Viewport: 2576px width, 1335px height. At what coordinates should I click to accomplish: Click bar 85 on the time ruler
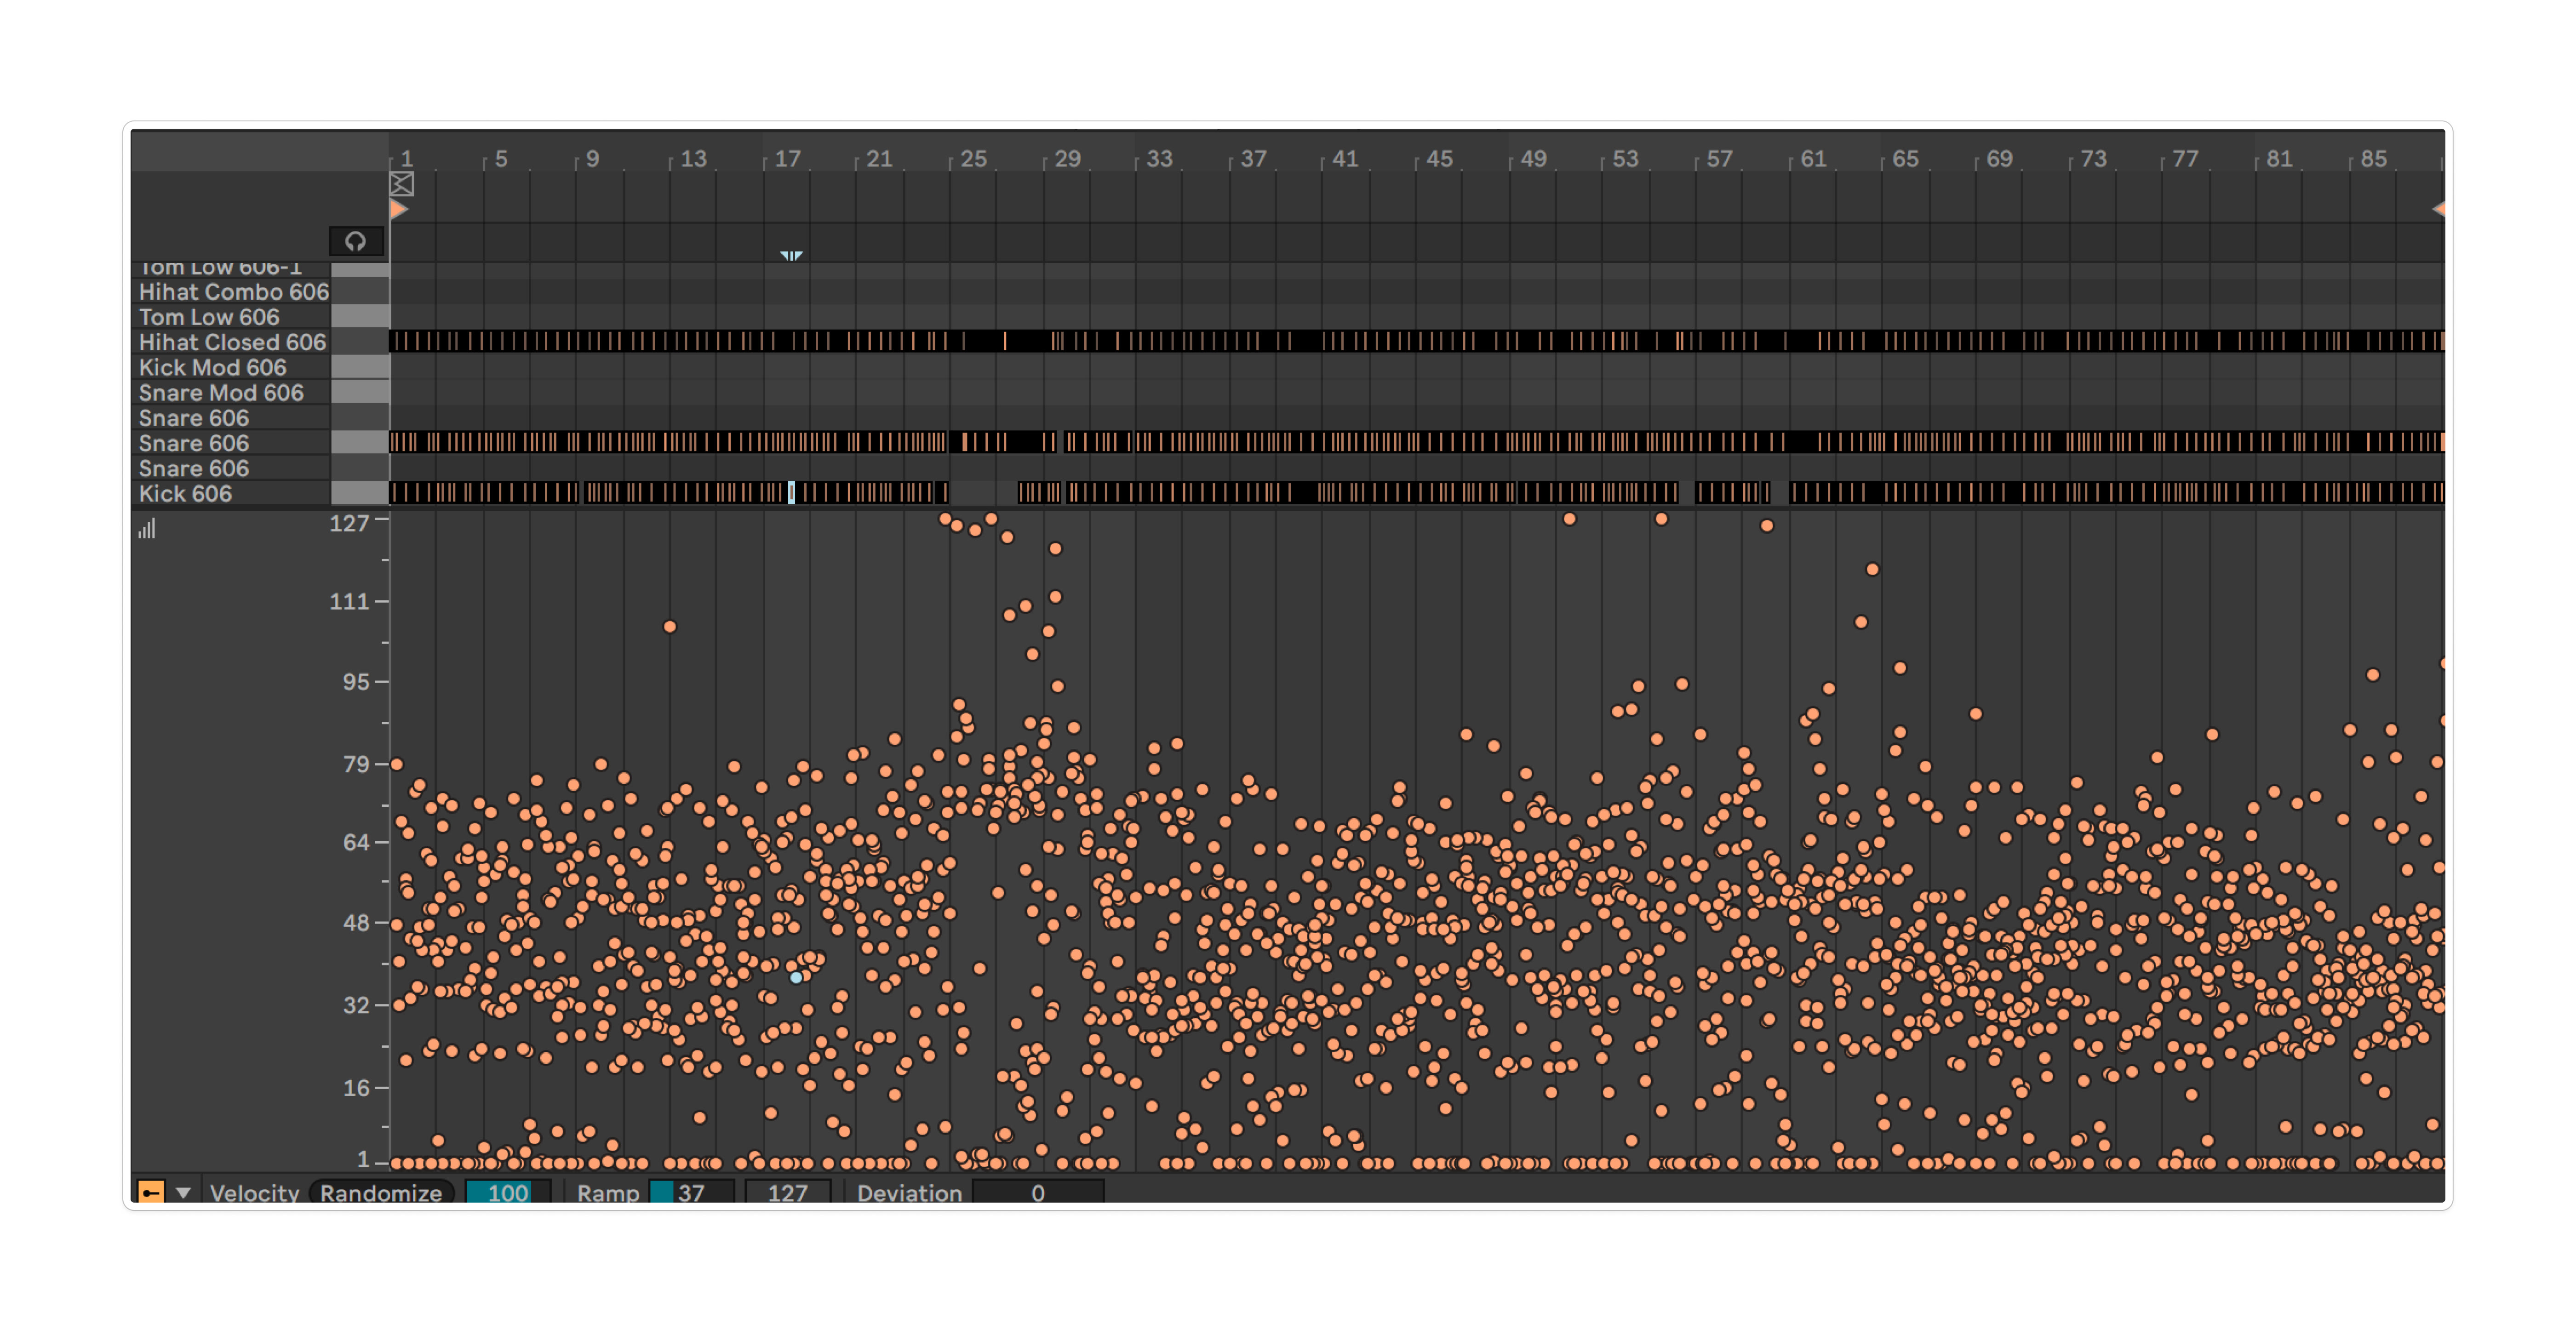tap(2373, 159)
